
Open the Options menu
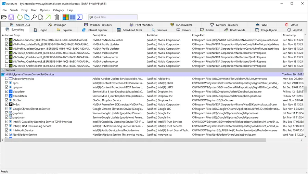44,10
